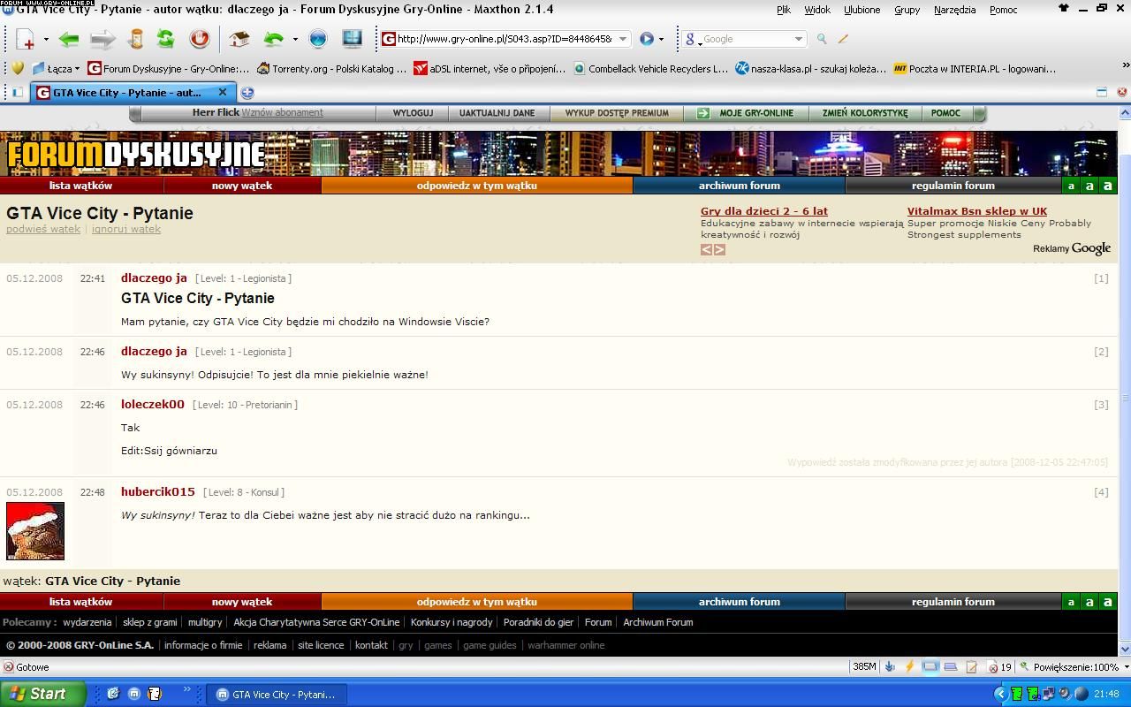1131x707 pixels.
Task: Go to the home page icon
Action: click(239, 39)
